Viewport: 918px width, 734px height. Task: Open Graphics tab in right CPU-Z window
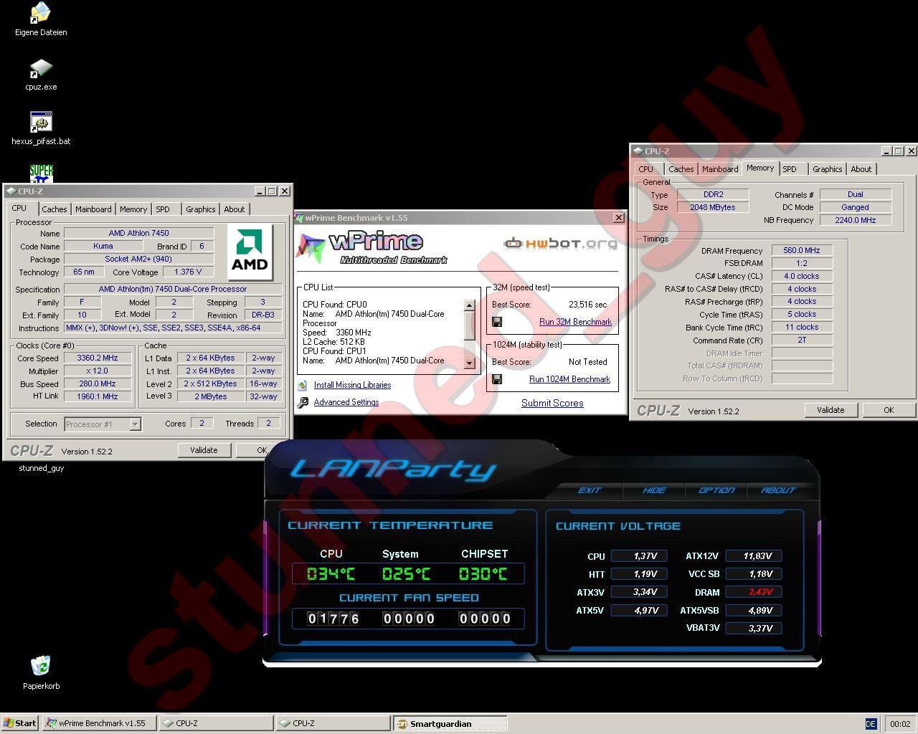(827, 169)
